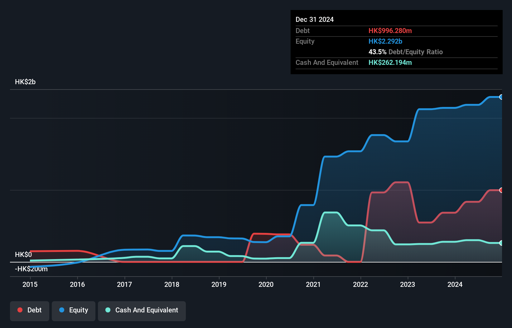Image resolution: width=512 pixels, height=328 pixels.
Task: Click the 2015 x-axis label
Action: pyautogui.click(x=30, y=284)
